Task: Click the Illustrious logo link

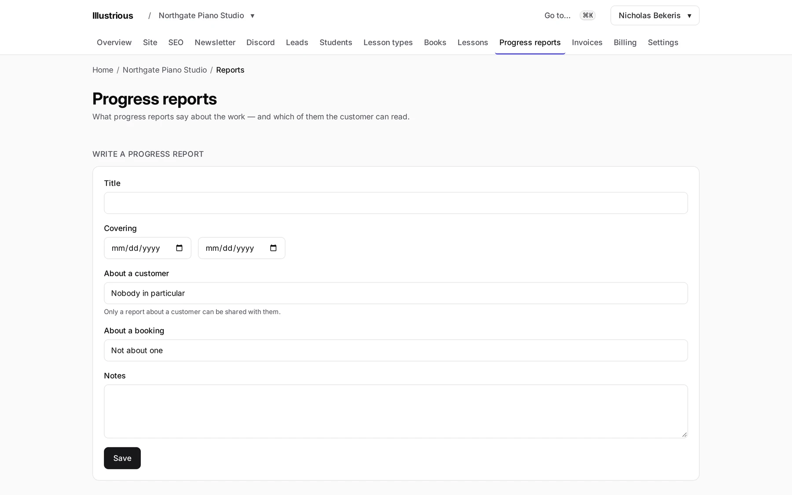Action: pos(113,15)
